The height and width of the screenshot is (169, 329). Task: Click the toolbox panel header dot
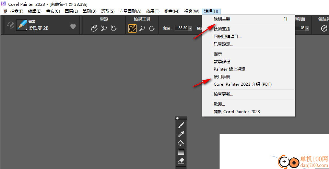pos(177,118)
